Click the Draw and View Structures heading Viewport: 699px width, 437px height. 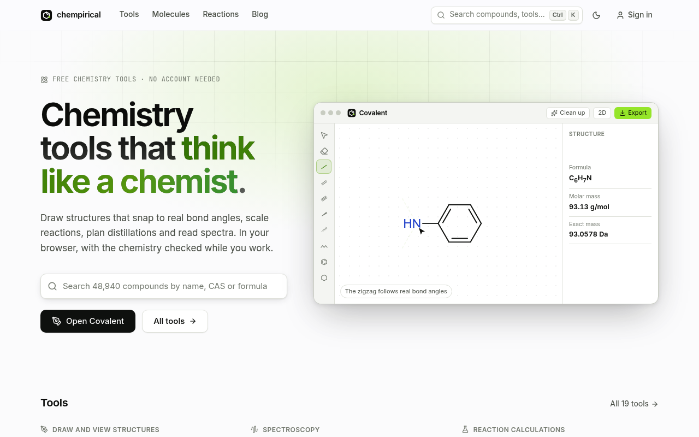[x=106, y=430]
